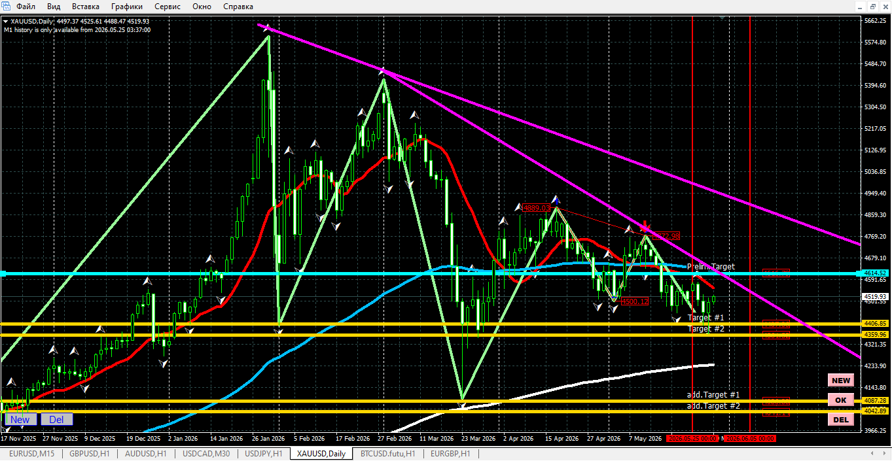892x461 pixels.
Task: Click the pink NEW button
Action: coord(841,381)
